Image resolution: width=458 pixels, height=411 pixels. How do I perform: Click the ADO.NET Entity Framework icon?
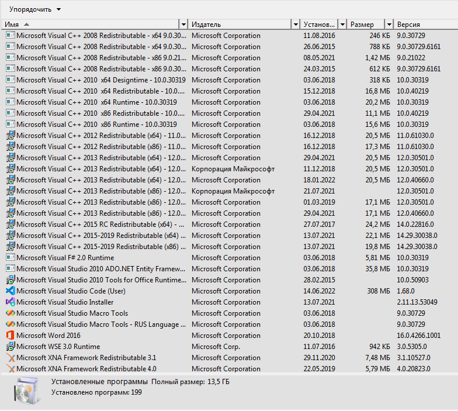point(11,269)
